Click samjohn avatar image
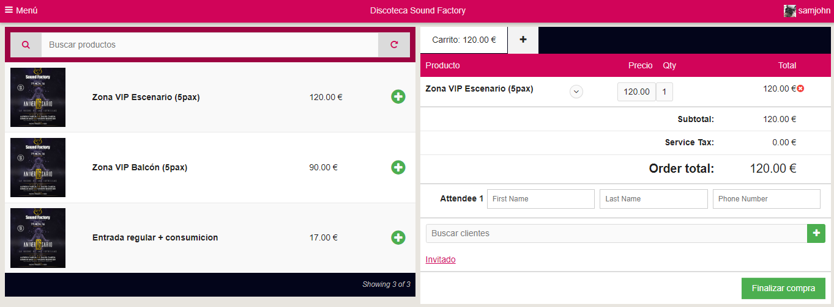Image resolution: width=834 pixels, height=307 pixels. 790,10
